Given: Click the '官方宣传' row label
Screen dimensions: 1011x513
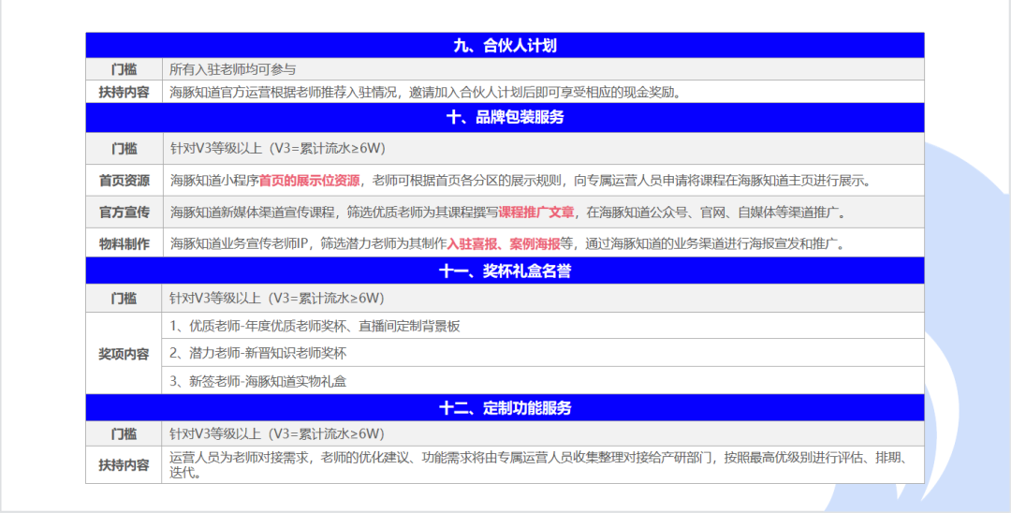Looking at the screenshot, I should click(124, 213).
